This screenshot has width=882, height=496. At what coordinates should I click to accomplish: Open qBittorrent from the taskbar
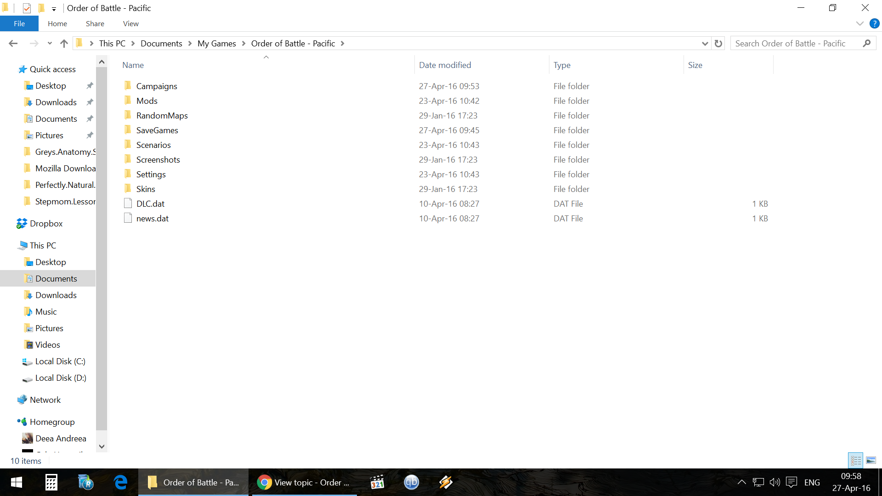click(411, 482)
